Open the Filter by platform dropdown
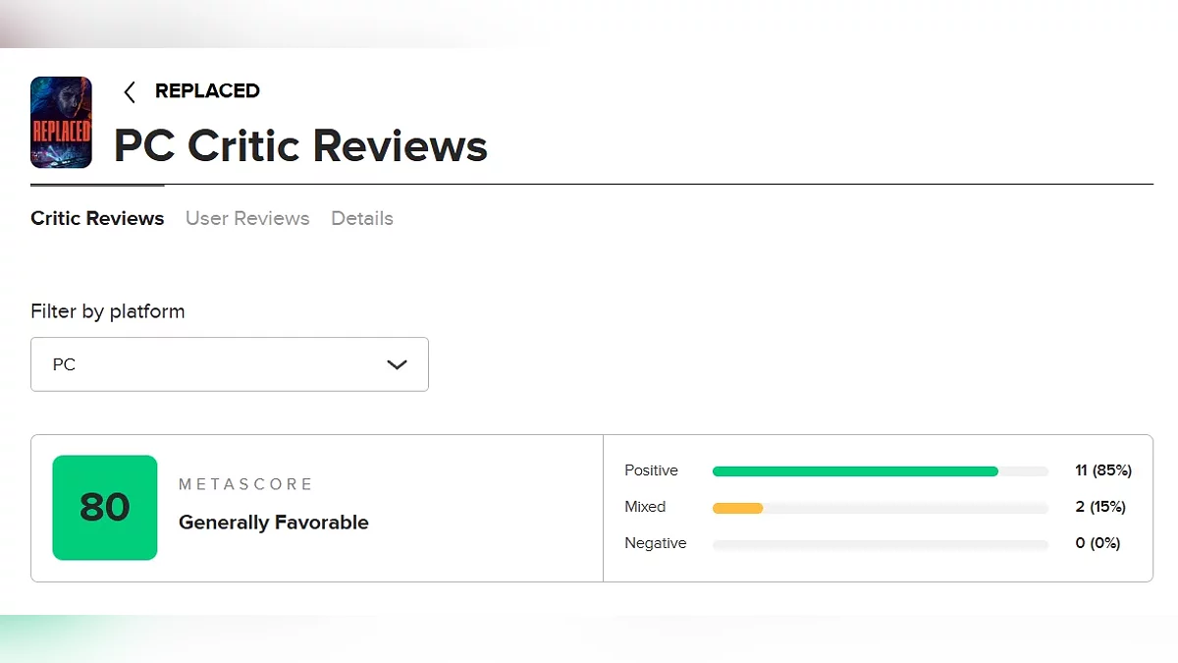Image resolution: width=1178 pixels, height=663 pixels. click(229, 363)
